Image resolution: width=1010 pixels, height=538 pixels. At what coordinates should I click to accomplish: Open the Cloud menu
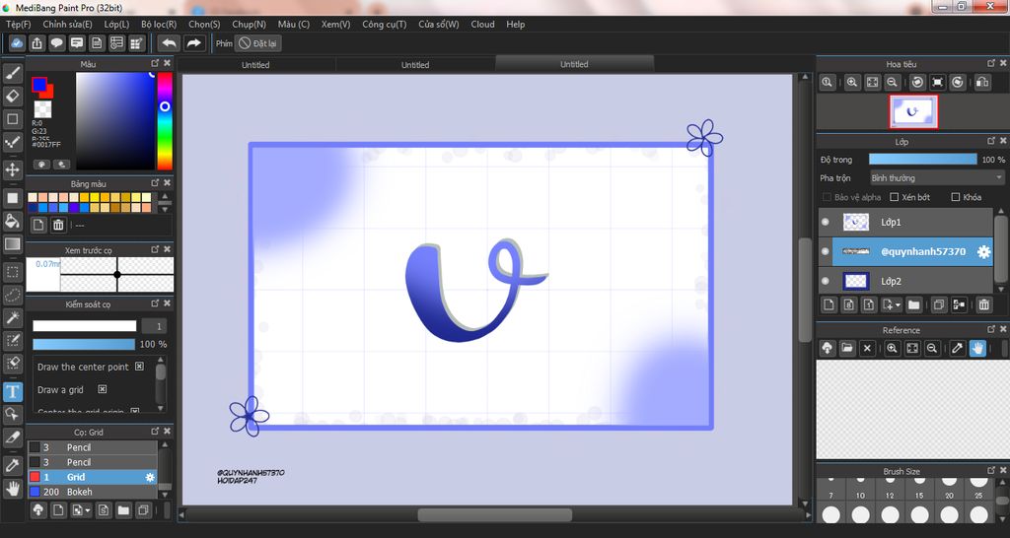click(482, 24)
